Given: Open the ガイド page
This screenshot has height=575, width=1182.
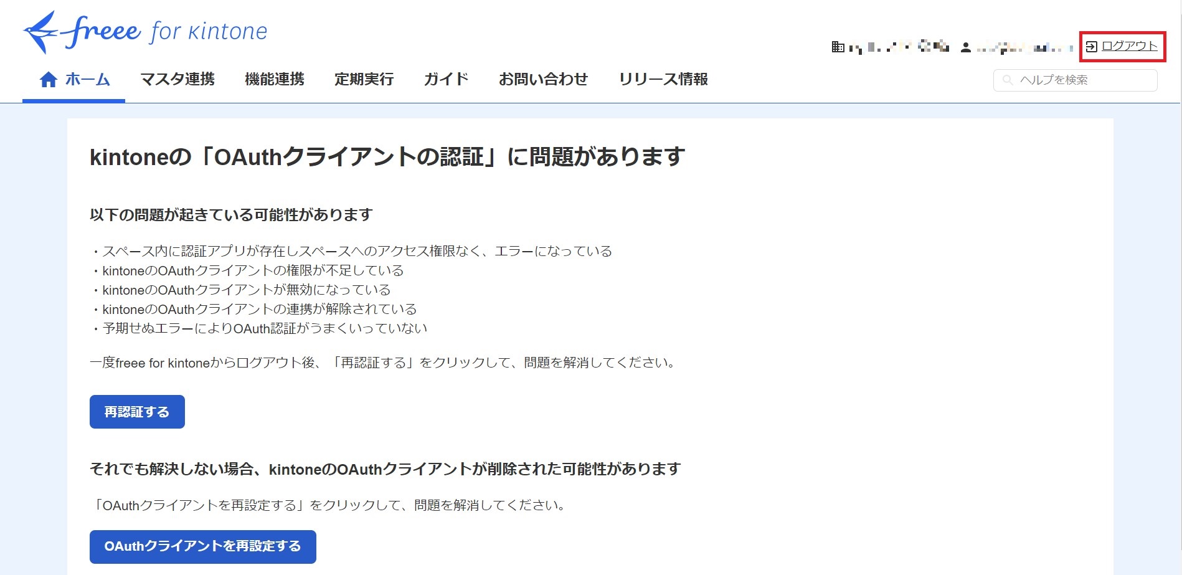Looking at the screenshot, I should (446, 80).
